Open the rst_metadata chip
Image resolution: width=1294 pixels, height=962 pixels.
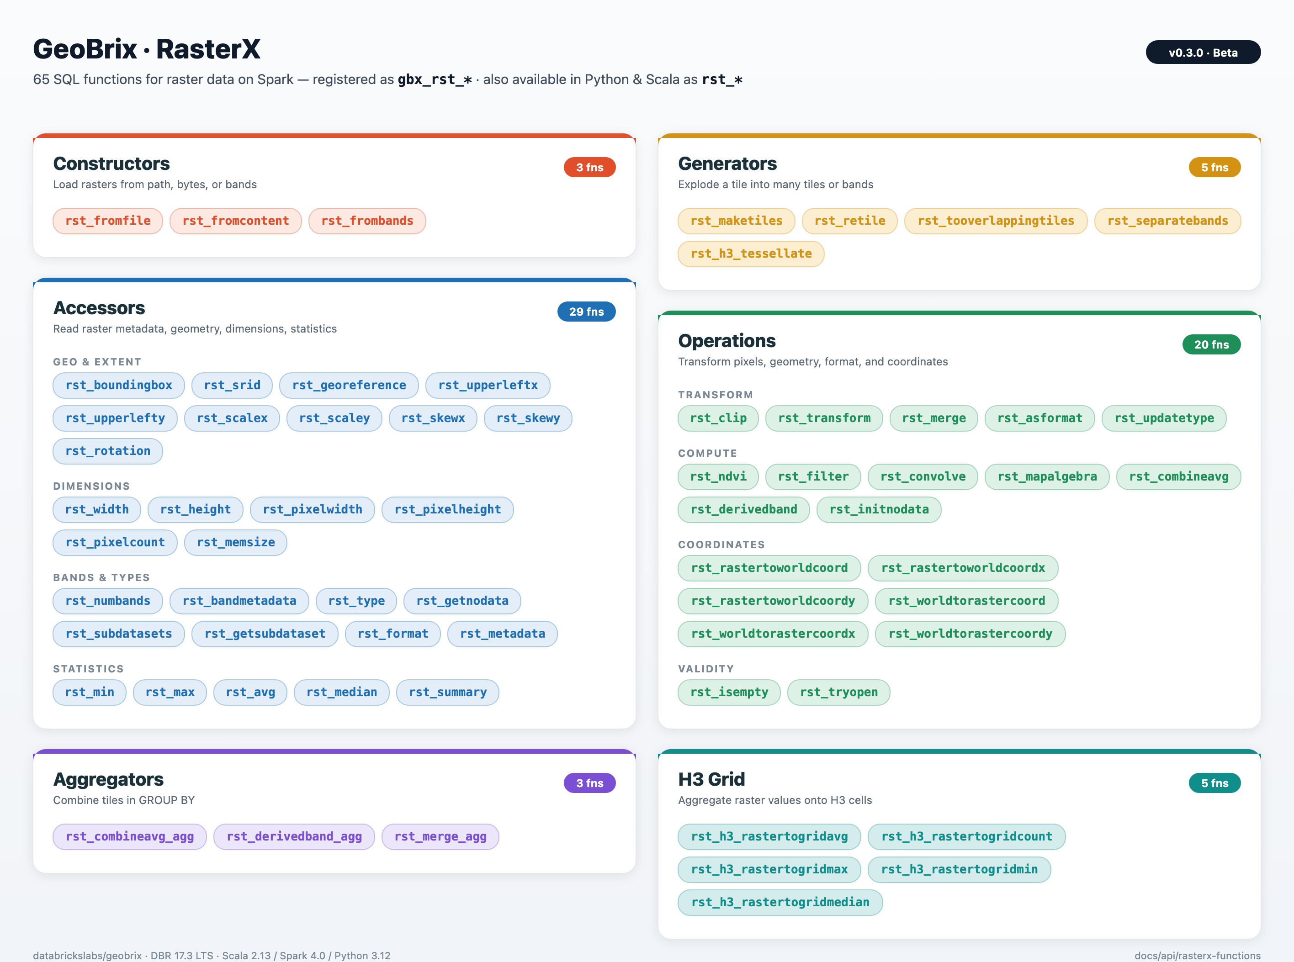tap(503, 634)
